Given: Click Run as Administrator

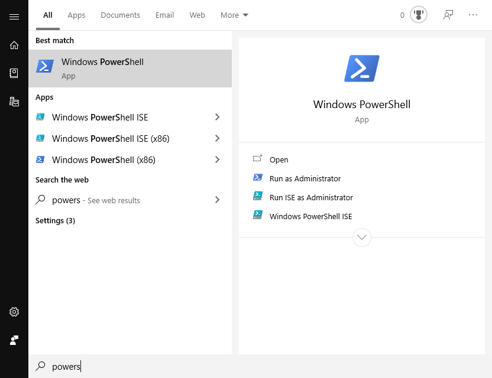Looking at the screenshot, I should pos(305,178).
